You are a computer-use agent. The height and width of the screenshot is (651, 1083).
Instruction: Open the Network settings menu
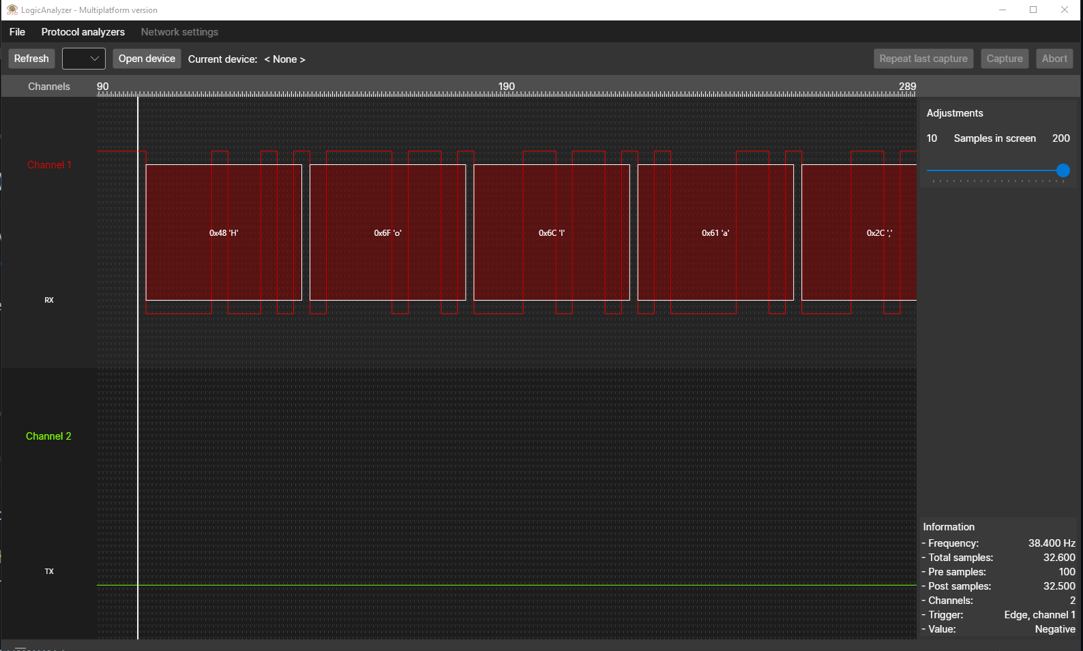point(179,32)
